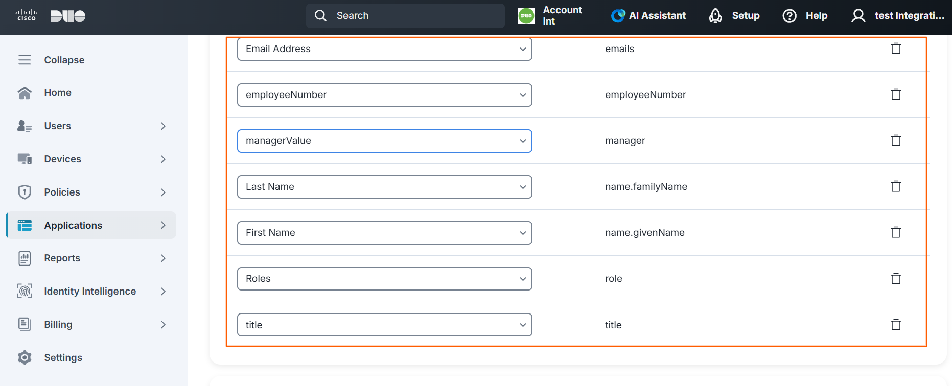Remove the manager attribute mapping
This screenshot has height=386, width=952.
point(896,140)
